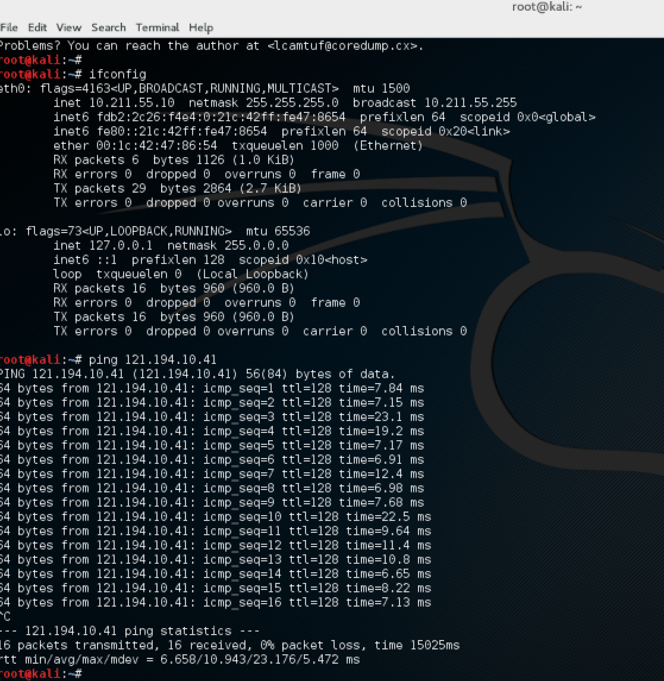
Task: Click the eth0 inet address 10.211.55.10
Action: (132, 103)
